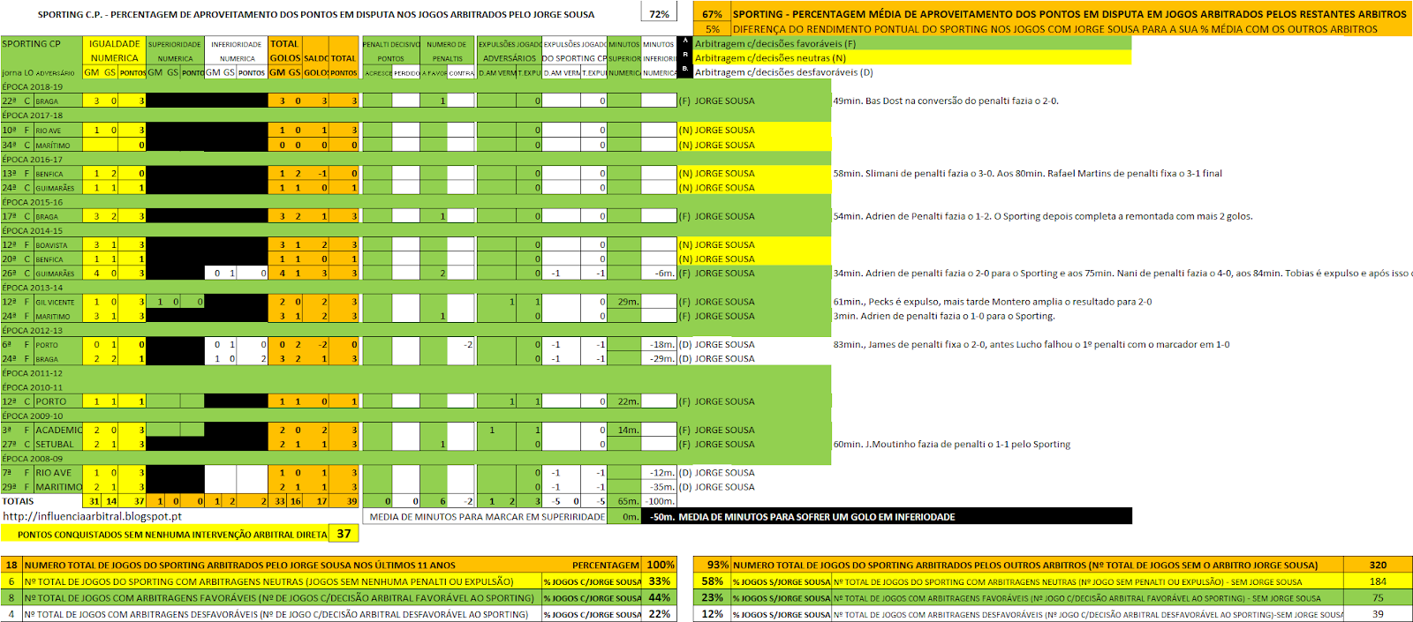Select the 22% unfavourable games cell

point(660,614)
